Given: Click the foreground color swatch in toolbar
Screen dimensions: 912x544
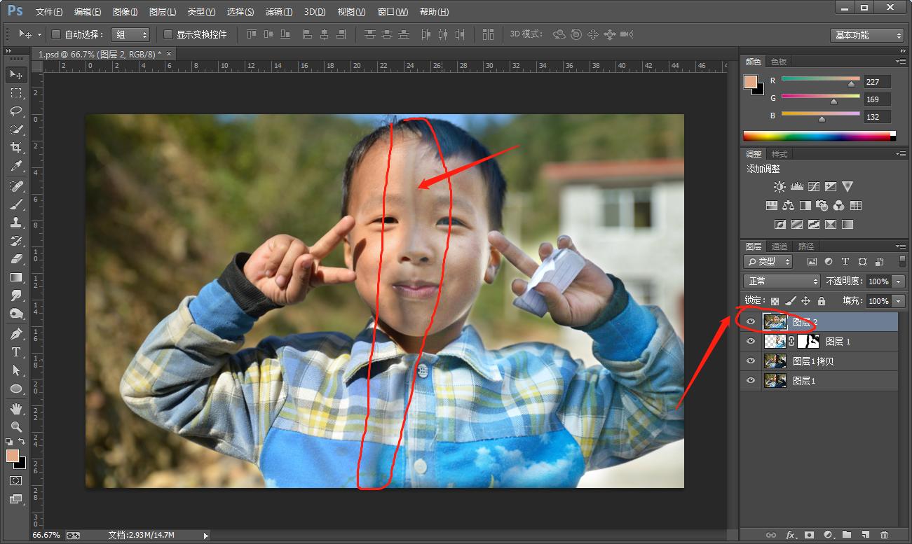Looking at the screenshot, I should point(13,456).
